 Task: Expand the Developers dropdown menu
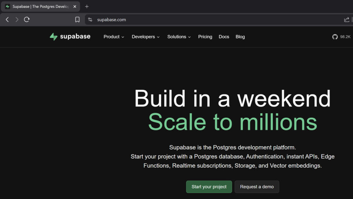145,37
